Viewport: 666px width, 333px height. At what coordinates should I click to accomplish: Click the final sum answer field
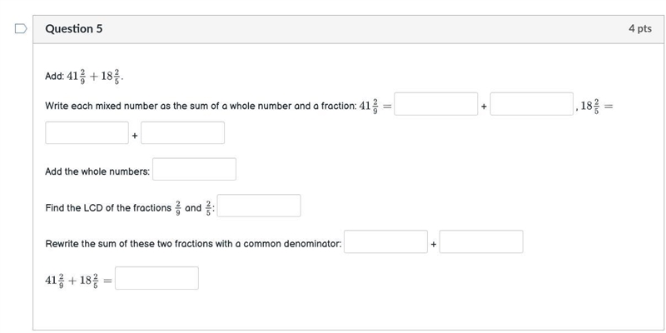coord(157,278)
